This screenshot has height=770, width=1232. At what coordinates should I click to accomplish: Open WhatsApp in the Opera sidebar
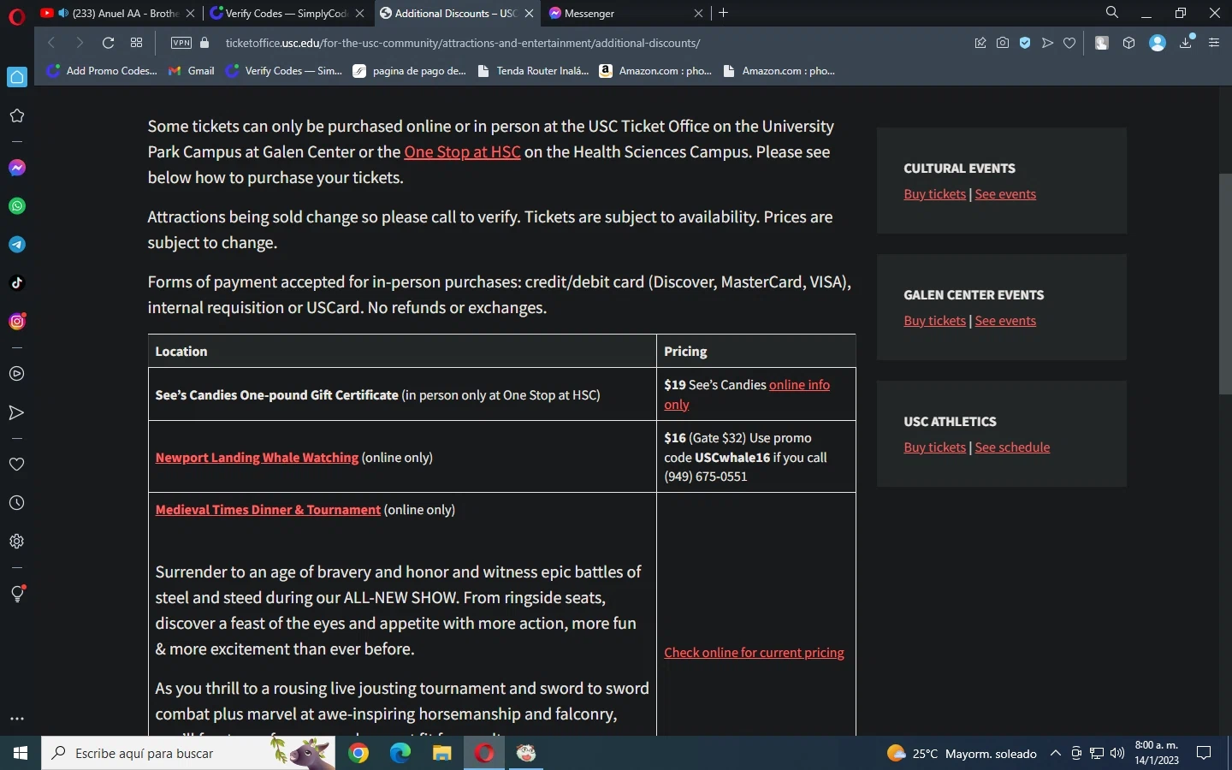tap(17, 206)
